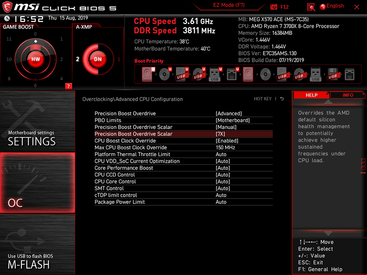The height and width of the screenshot is (275, 367).
Task: Open the Overdrive Scalar [7X] value dropdown
Action: [220, 134]
